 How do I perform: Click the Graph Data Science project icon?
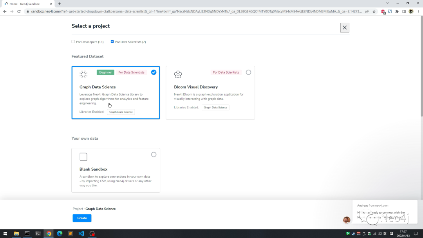[x=83, y=74]
